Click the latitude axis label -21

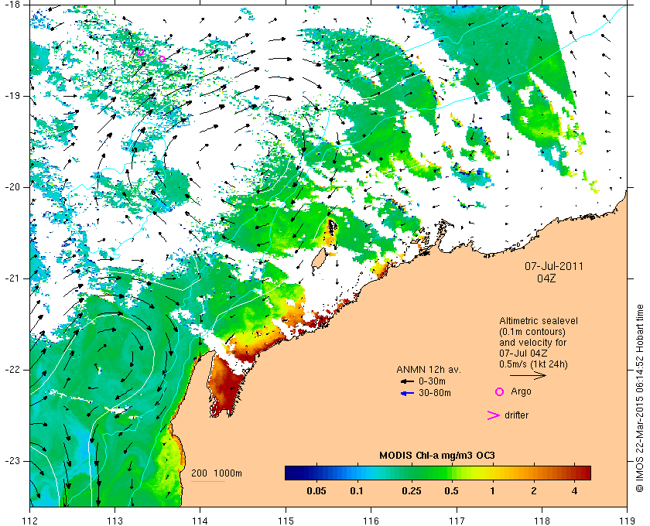pos(12,278)
